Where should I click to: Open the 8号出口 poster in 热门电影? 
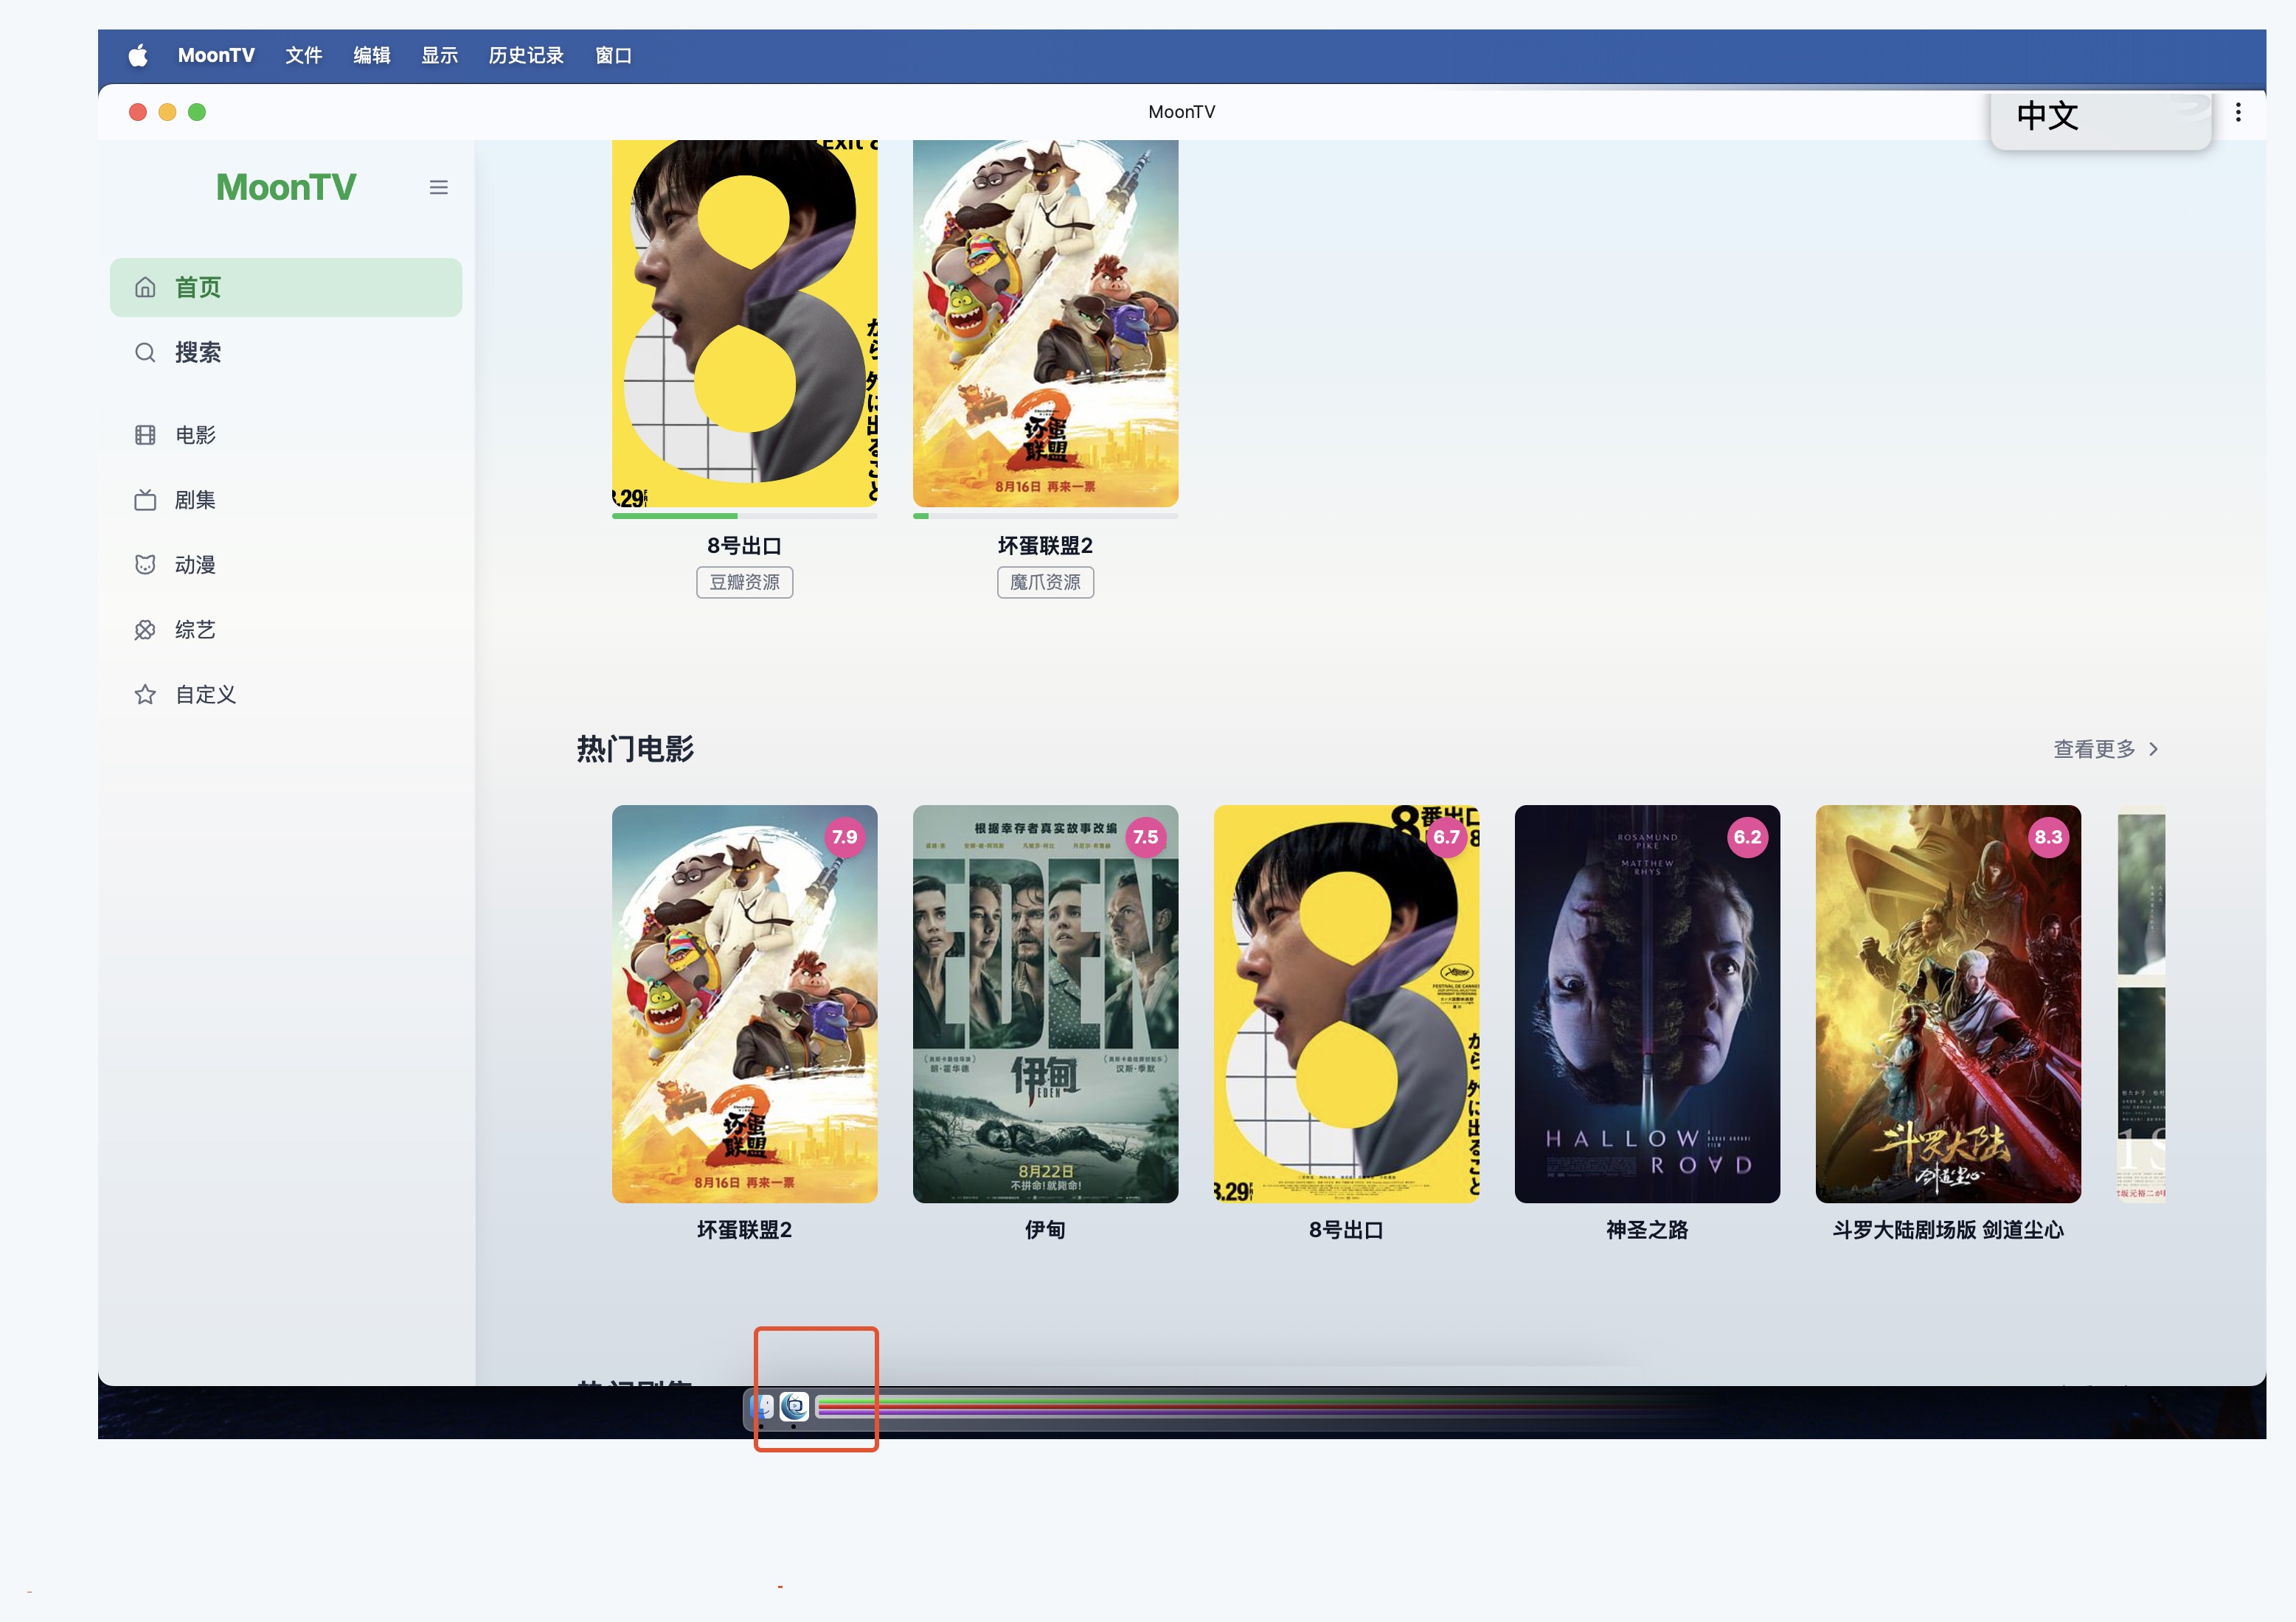pyautogui.click(x=1347, y=1004)
